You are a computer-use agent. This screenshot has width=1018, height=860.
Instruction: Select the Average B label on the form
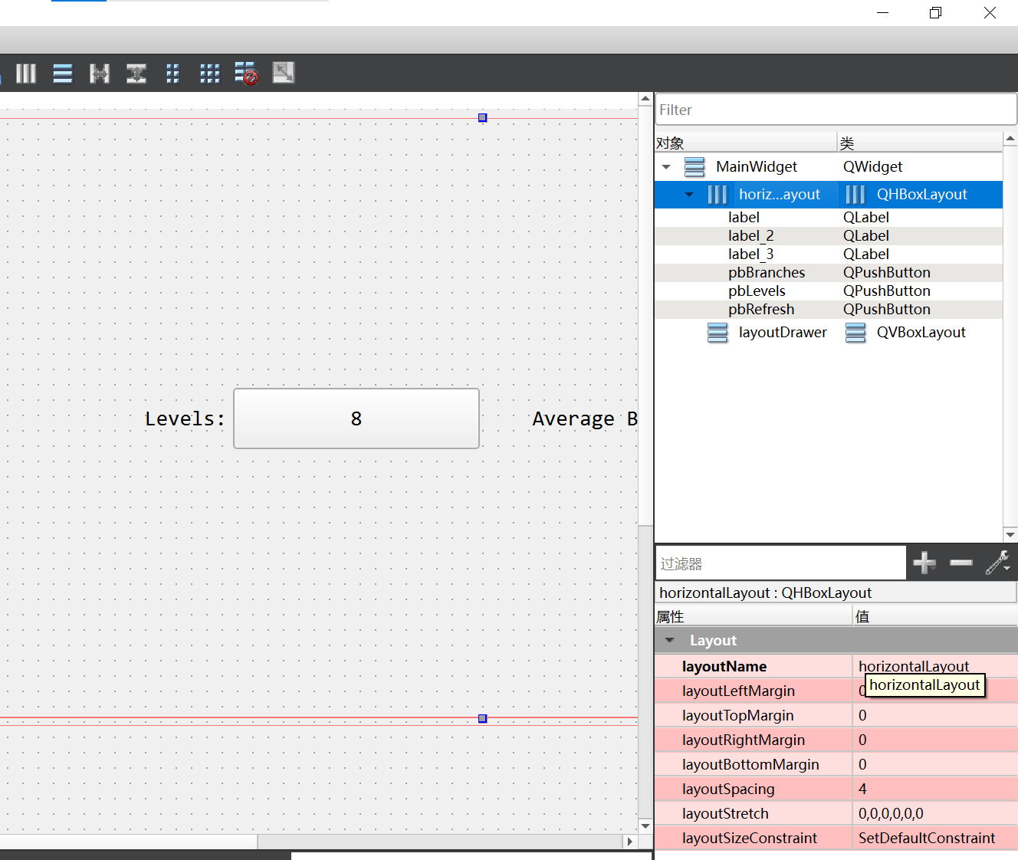coord(585,419)
